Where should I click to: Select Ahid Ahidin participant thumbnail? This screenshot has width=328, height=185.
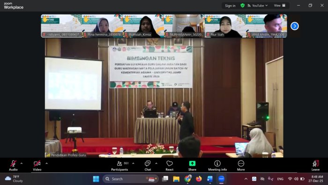coord(267,26)
